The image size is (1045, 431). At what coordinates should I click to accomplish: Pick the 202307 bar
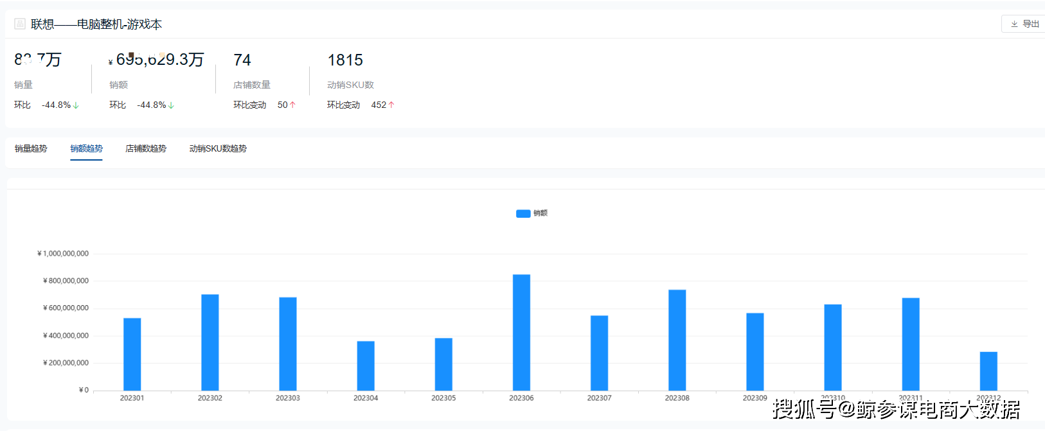[x=599, y=353]
